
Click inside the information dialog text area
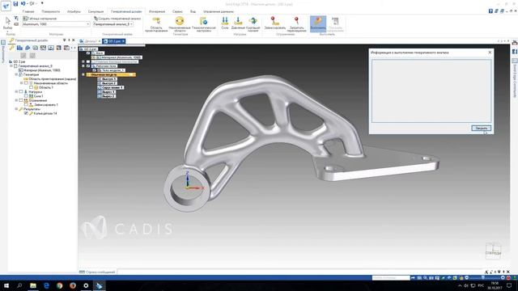coord(431,91)
